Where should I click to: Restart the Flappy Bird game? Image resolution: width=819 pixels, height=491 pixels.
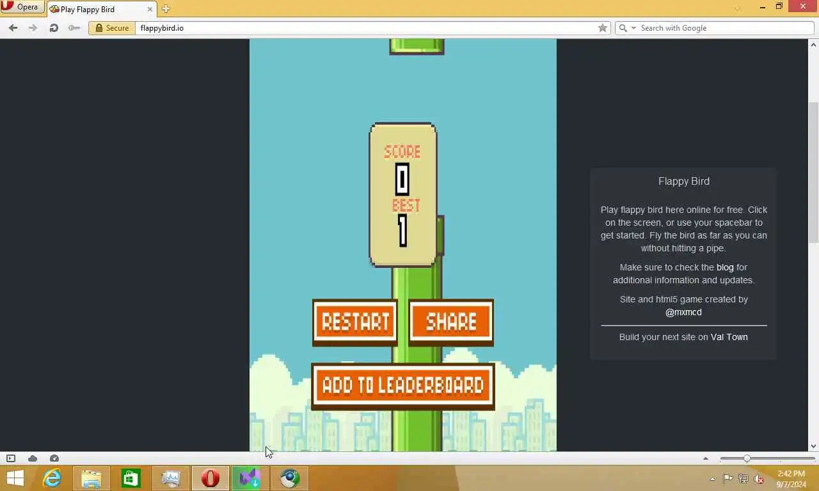pos(355,322)
